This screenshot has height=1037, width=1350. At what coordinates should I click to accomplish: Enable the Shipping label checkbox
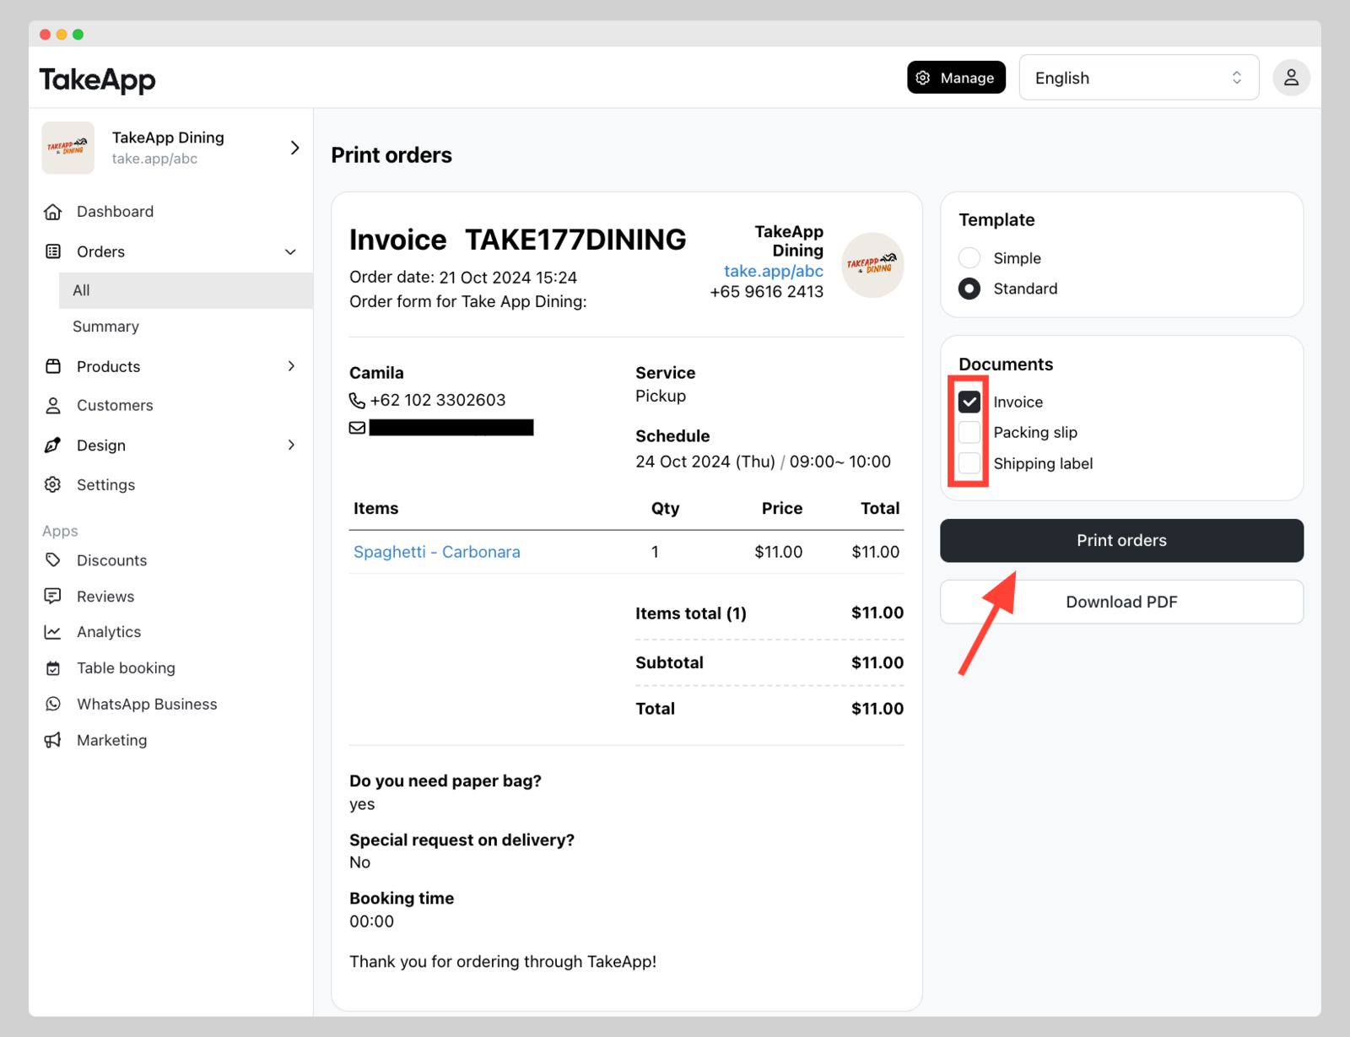pos(969,463)
